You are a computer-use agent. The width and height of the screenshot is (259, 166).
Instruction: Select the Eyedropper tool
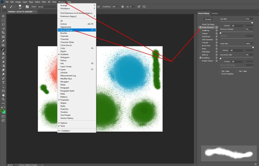[3, 41]
